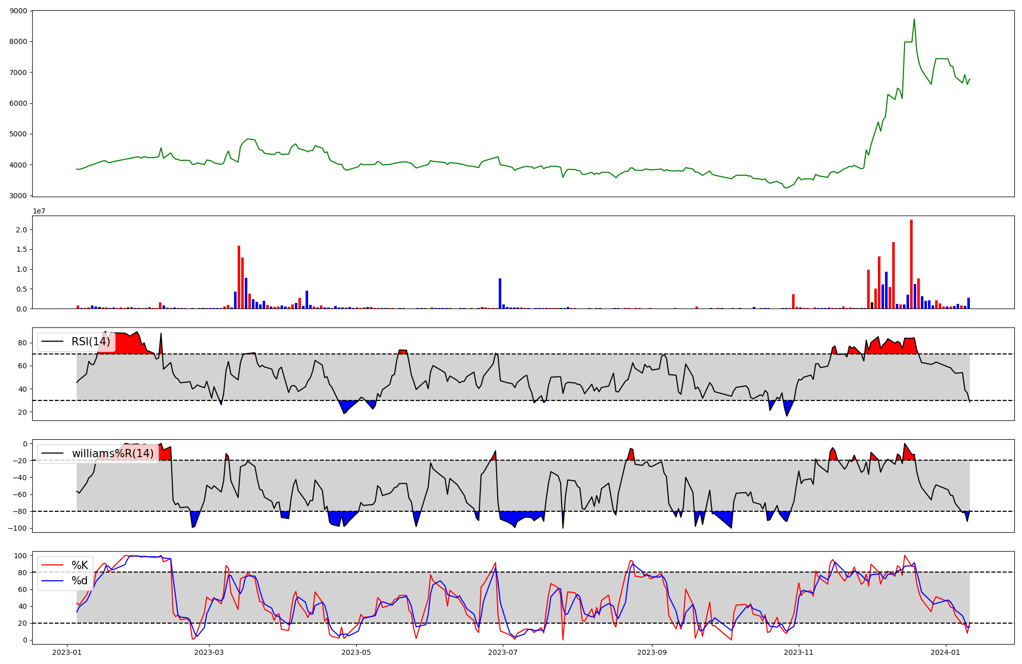Click the williams%R(14) legend label
Viewport: 1022px width, 664px height.
112,454
